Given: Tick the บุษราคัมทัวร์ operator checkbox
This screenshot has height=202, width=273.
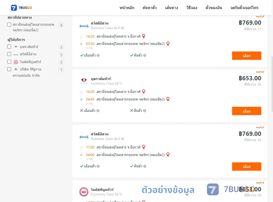Looking at the screenshot, I should point(9,47).
